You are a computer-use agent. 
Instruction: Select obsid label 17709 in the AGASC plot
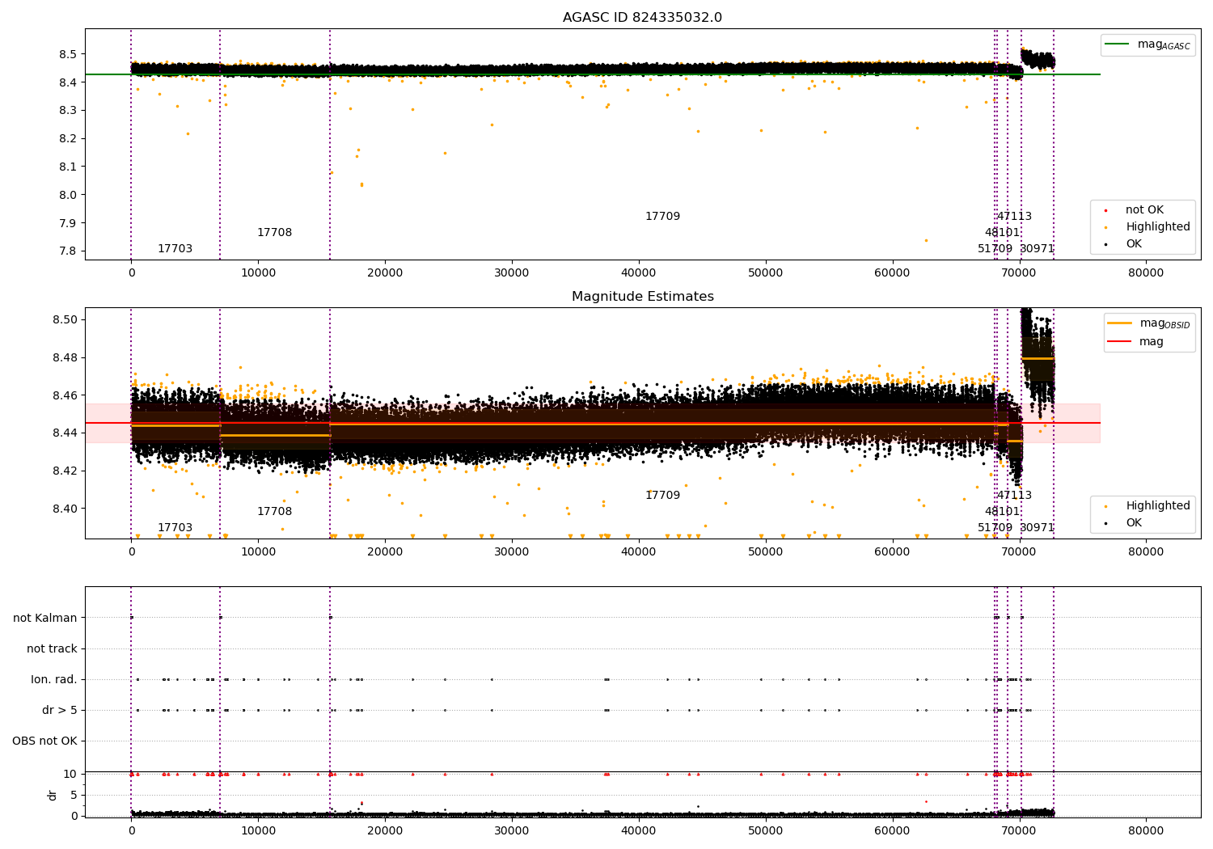(662, 217)
